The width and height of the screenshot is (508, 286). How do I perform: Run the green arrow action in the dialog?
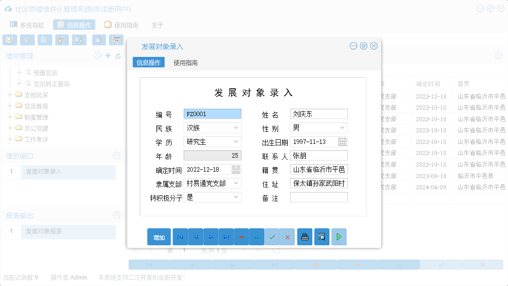click(339, 236)
